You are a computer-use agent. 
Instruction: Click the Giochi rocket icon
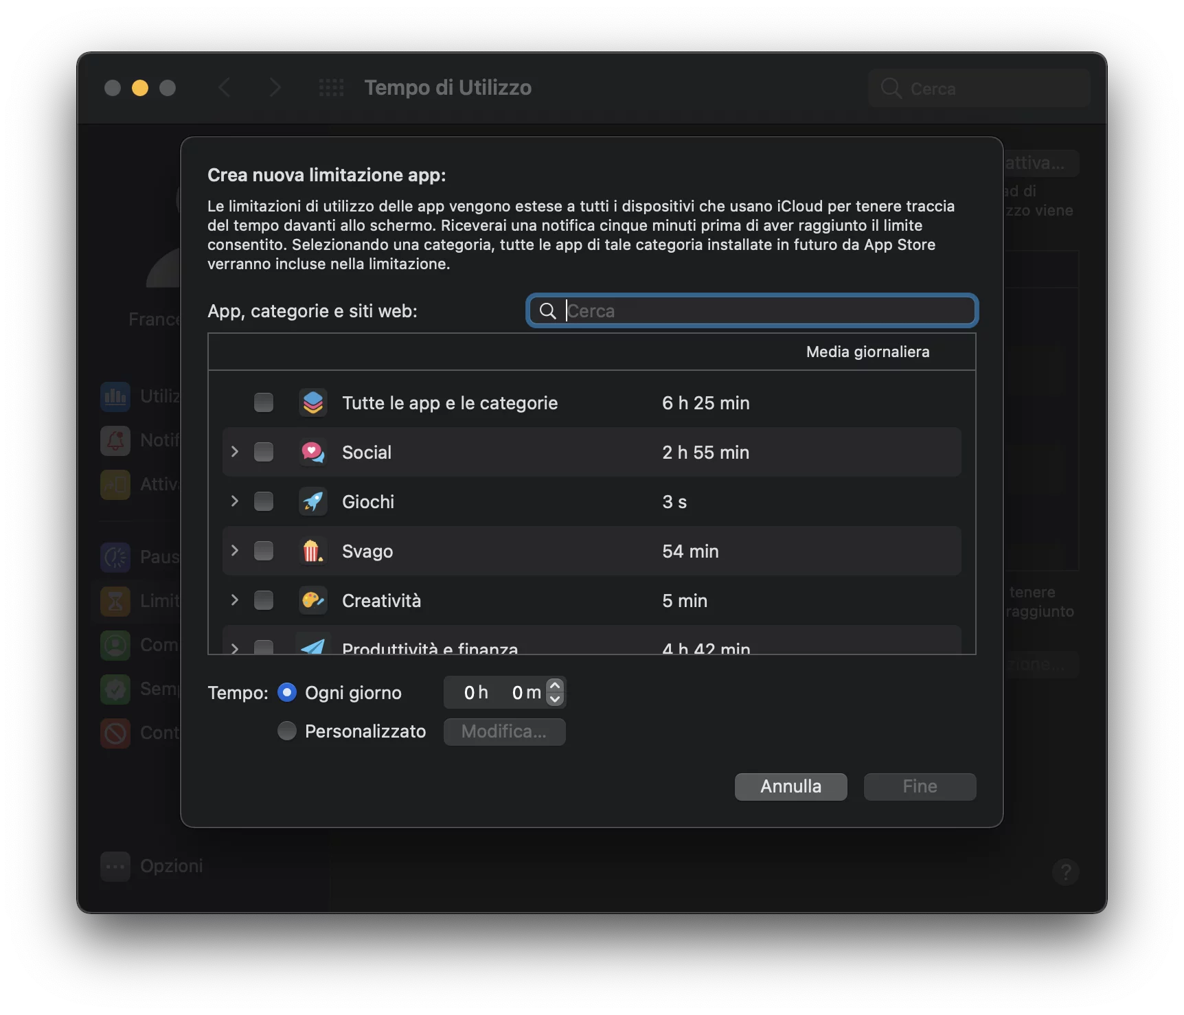click(312, 502)
